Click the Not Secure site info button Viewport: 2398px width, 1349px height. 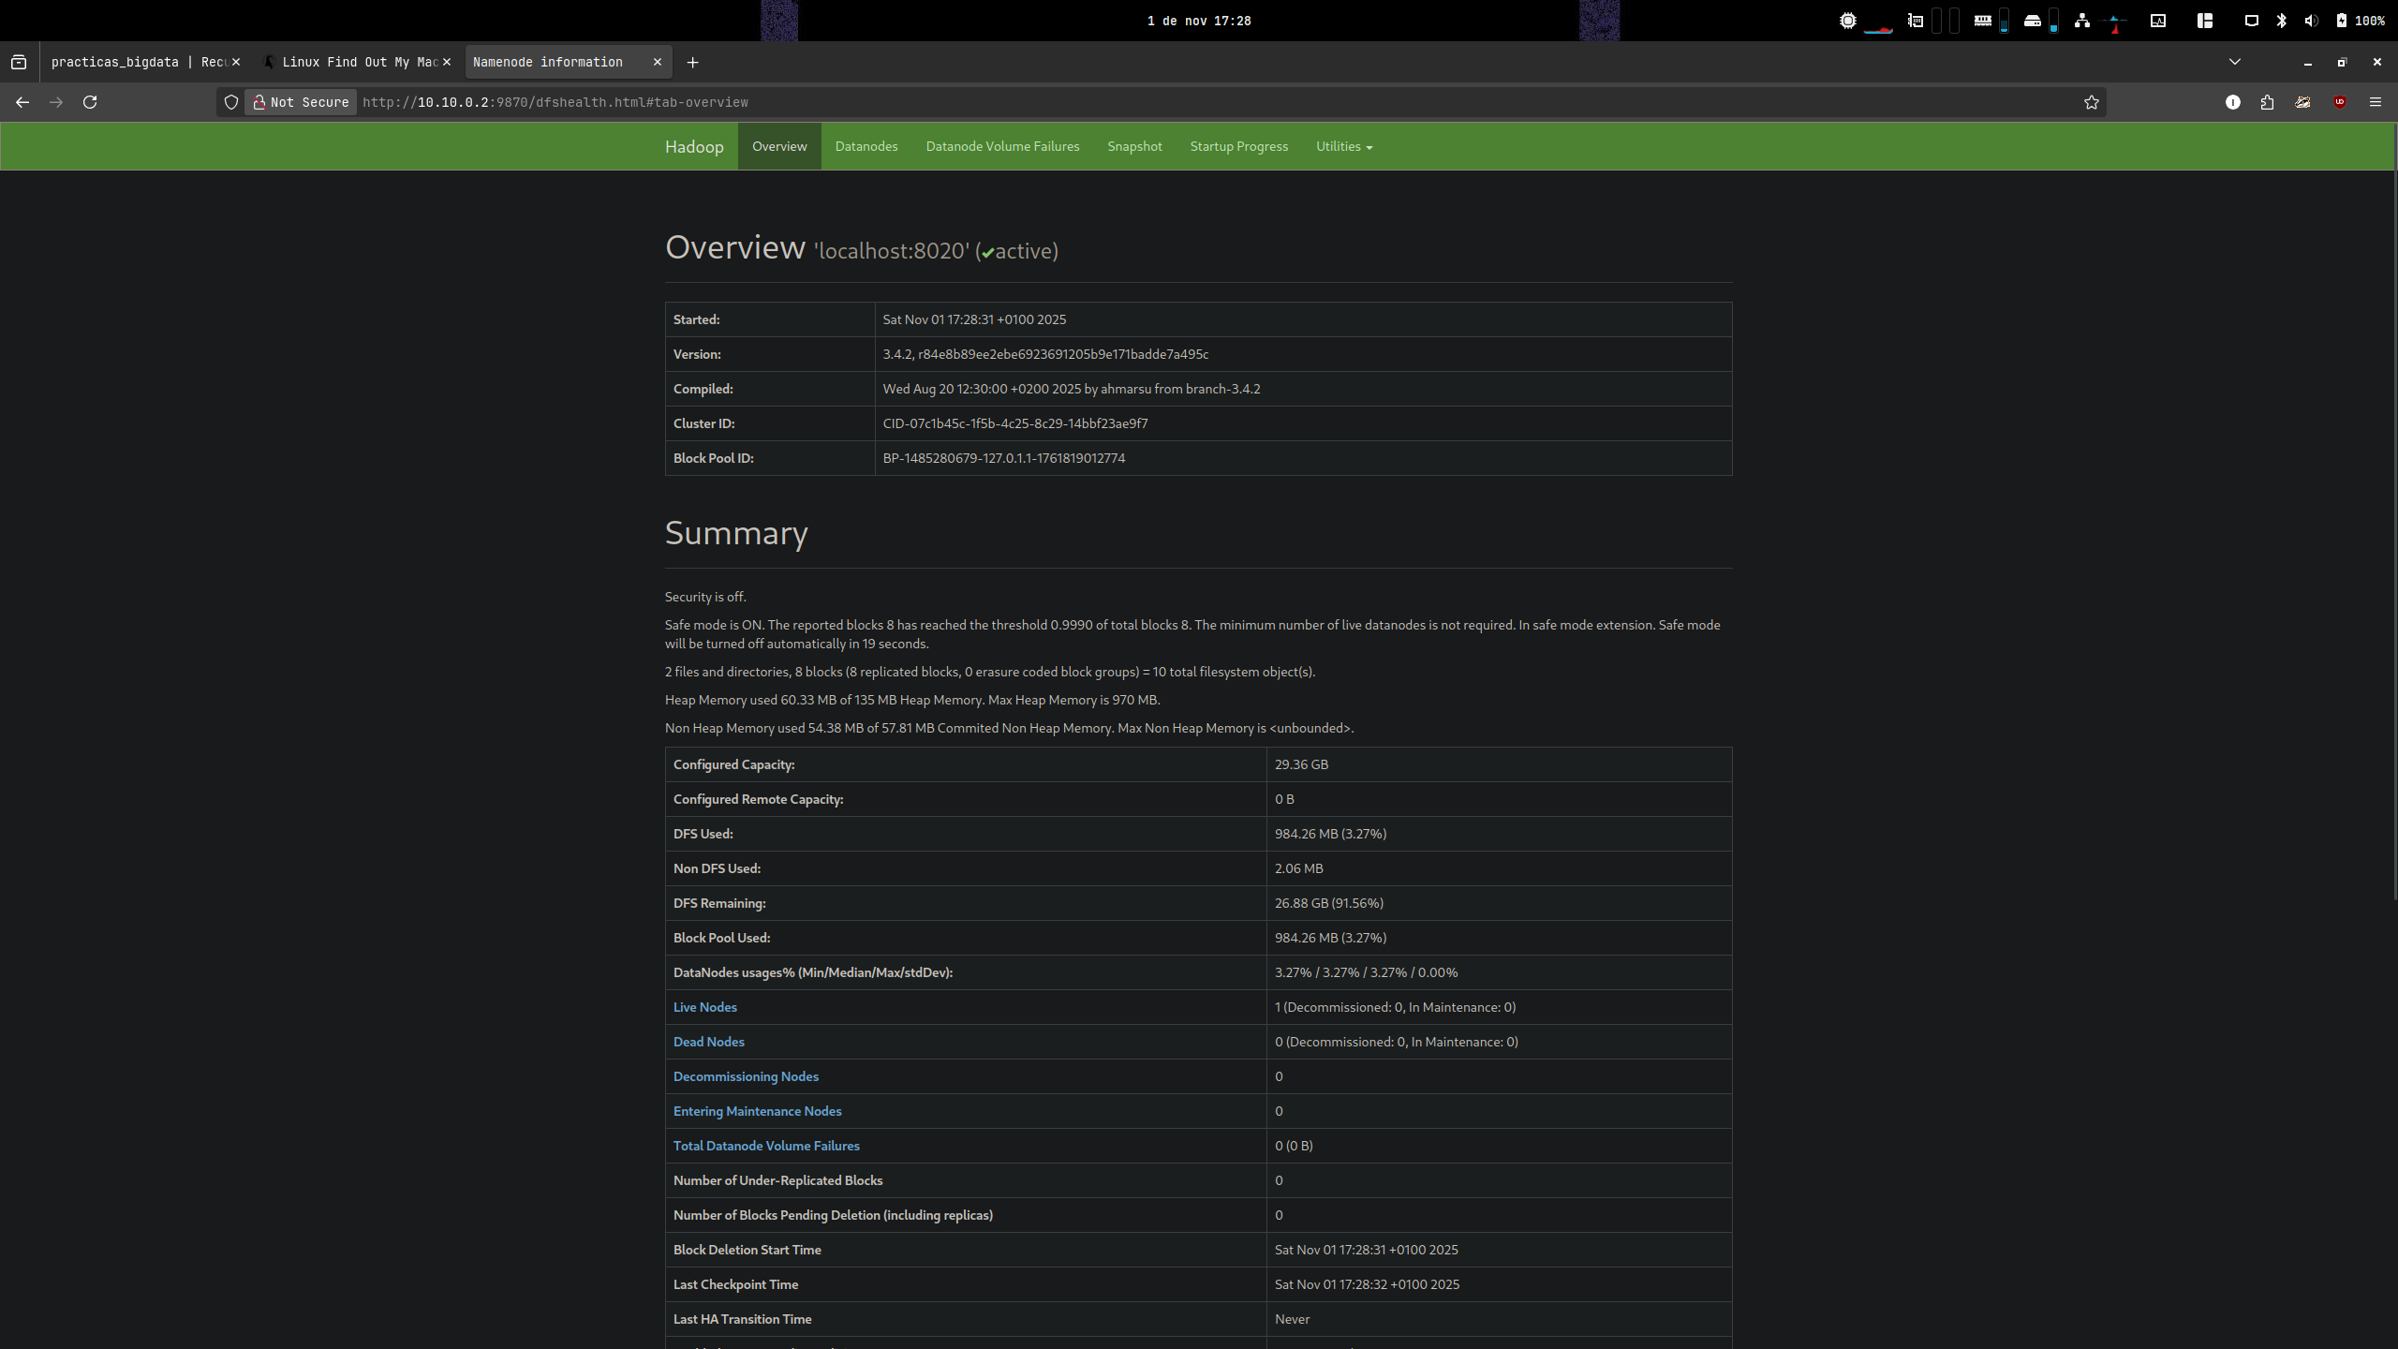click(x=302, y=102)
